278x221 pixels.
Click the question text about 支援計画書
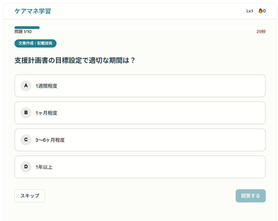[75, 60]
